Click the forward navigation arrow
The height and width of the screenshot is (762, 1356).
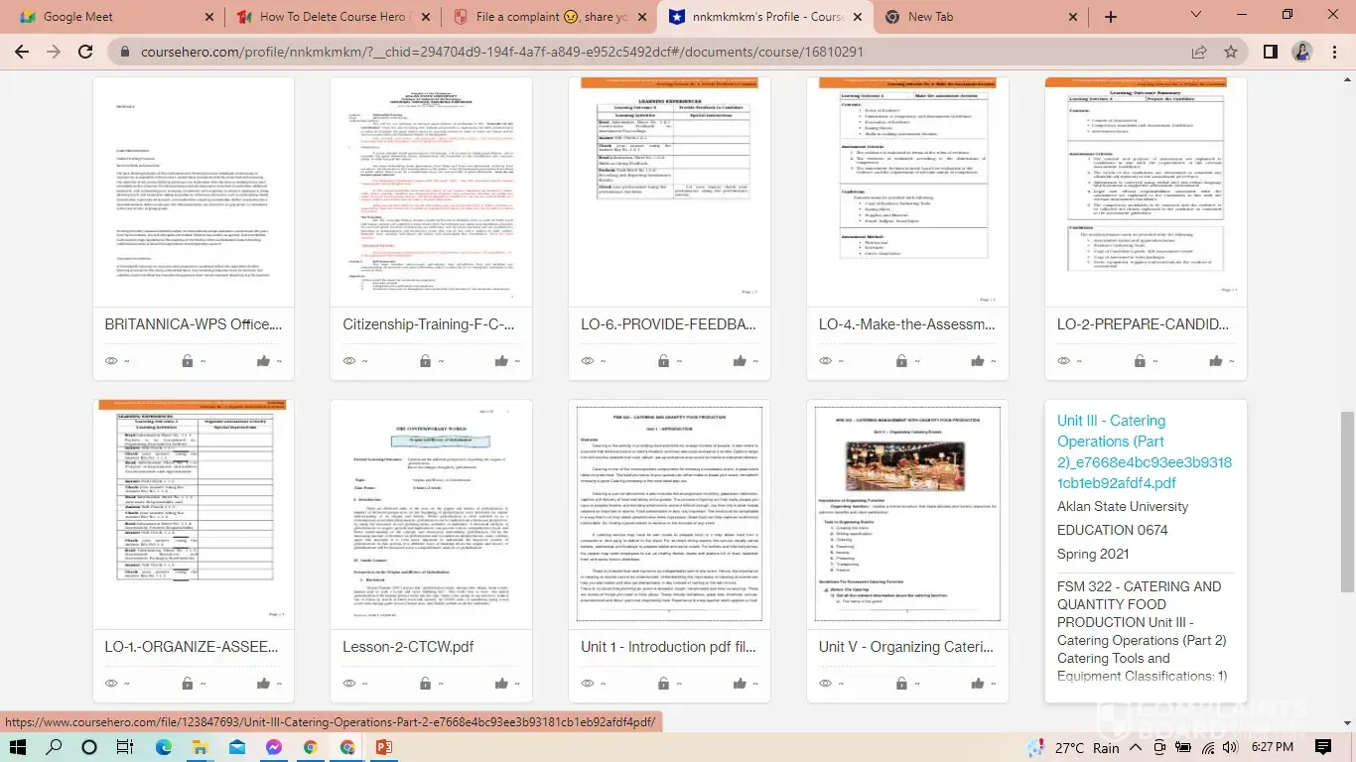(53, 52)
